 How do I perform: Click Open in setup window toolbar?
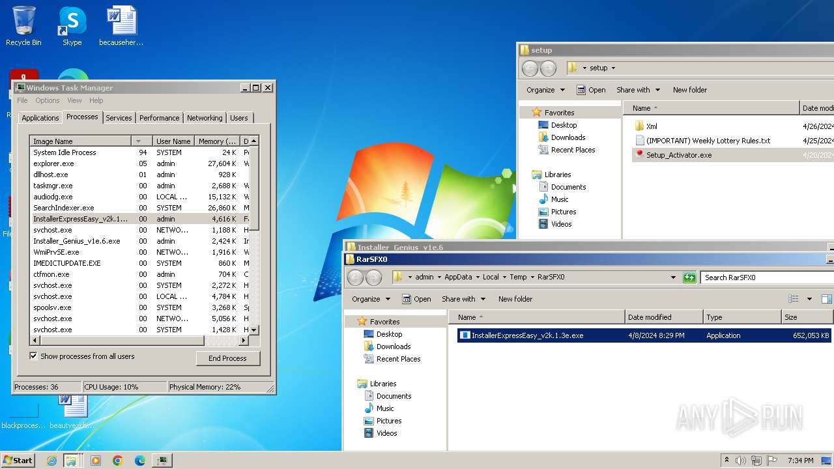(x=591, y=90)
